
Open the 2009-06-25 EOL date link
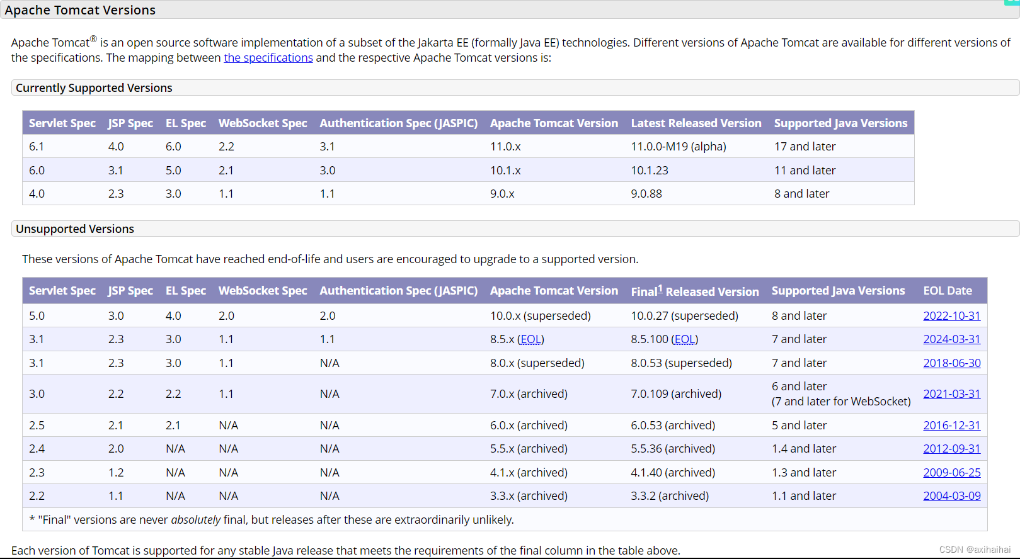click(x=951, y=473)
